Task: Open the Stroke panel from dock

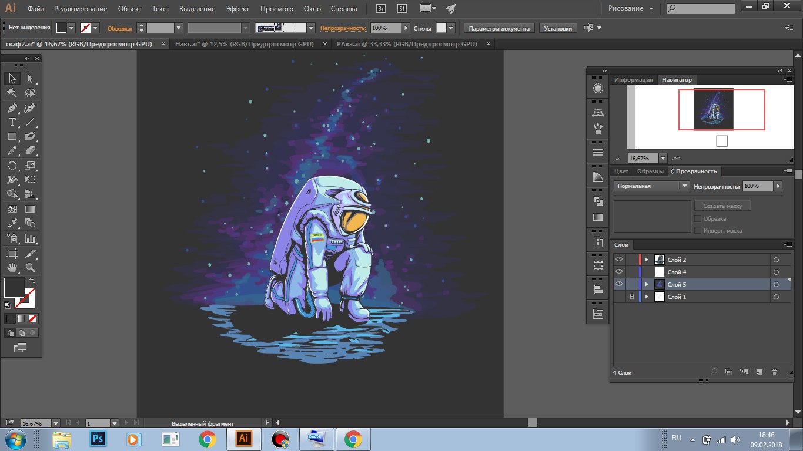Action: click(598, 153)
